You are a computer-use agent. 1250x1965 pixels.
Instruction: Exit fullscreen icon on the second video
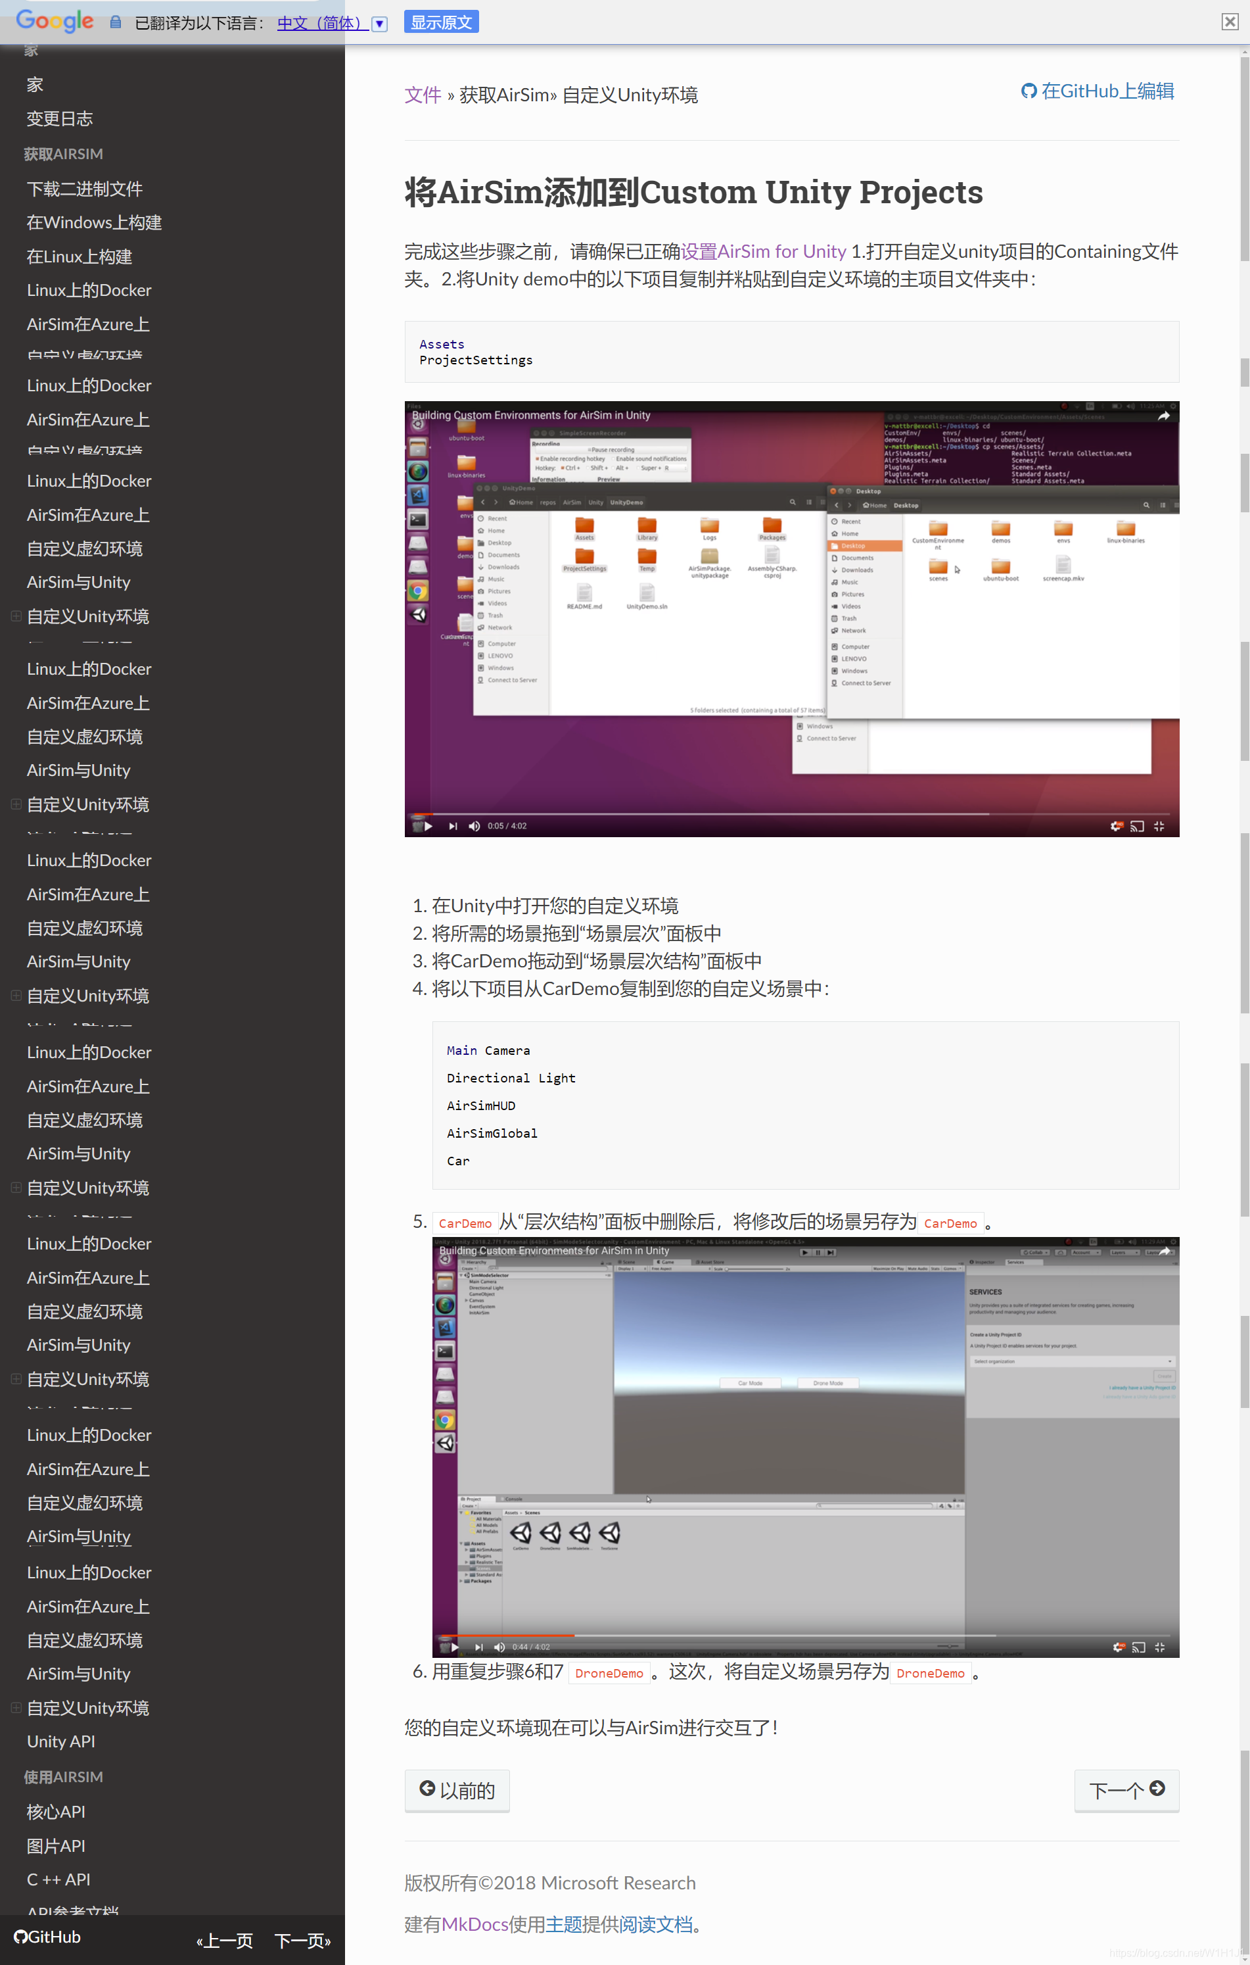(1159, 1647)
